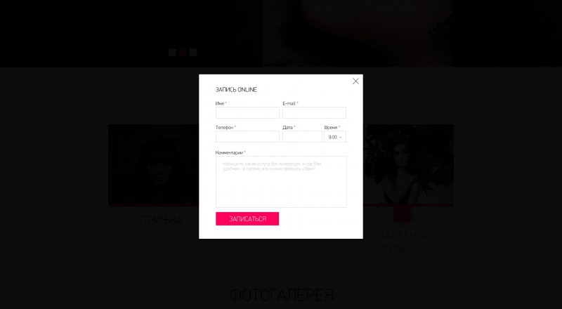Select the third slider dot indicator
The height and width of the screenshot is (309, 562).
[193, 53]
